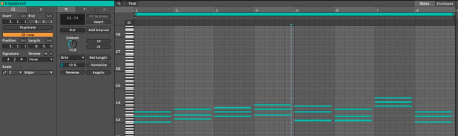Click the magnifier icon in the editor header
The image size is (458, 136).
tap(119, 3)
